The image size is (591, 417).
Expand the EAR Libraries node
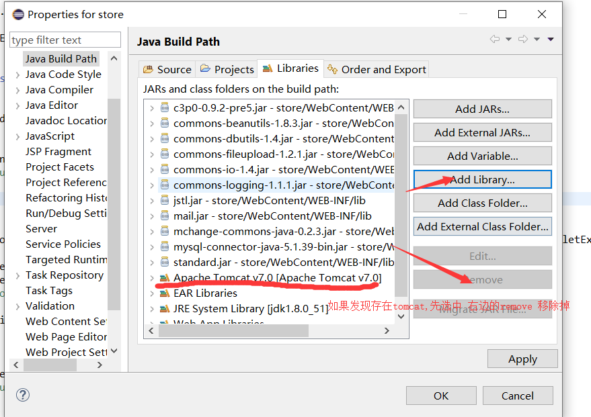(152, 293)
